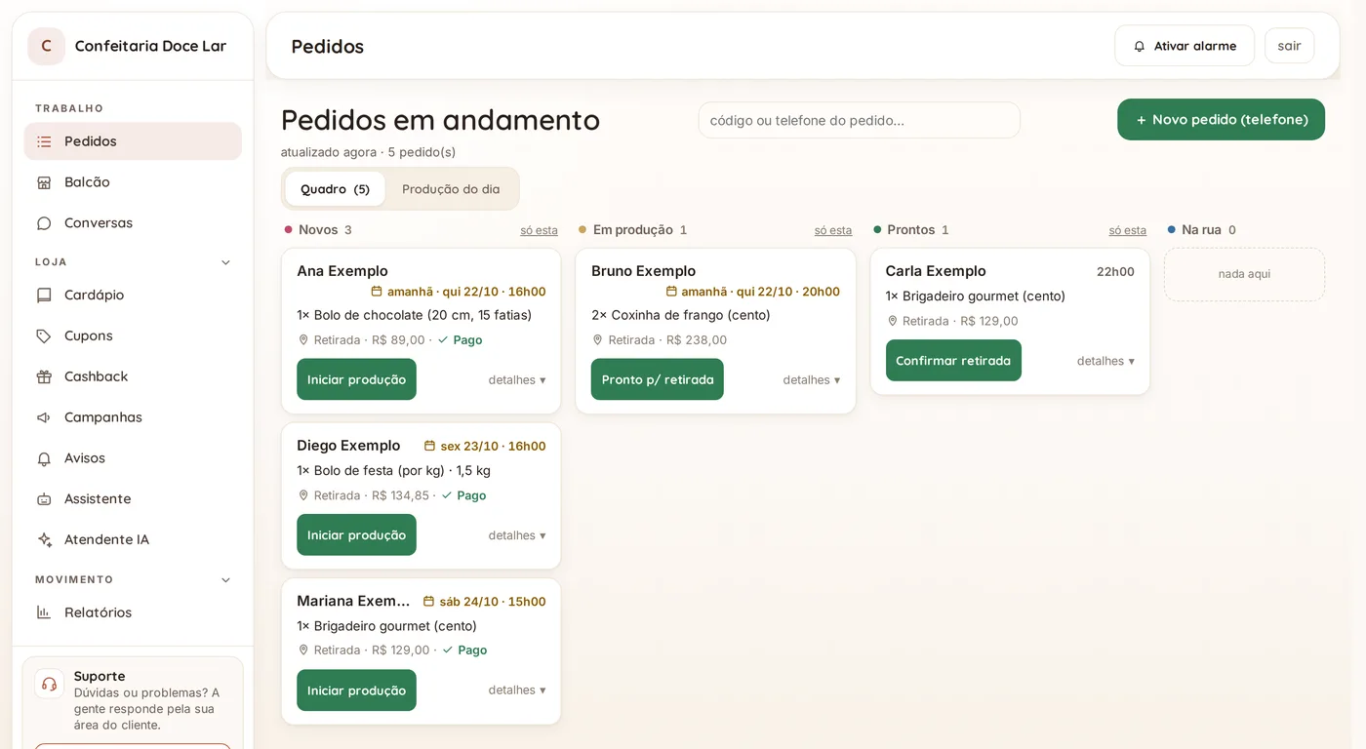
Task: Expand detalhes on Mariana Exemplo order
Action: [x=517, y=690]
